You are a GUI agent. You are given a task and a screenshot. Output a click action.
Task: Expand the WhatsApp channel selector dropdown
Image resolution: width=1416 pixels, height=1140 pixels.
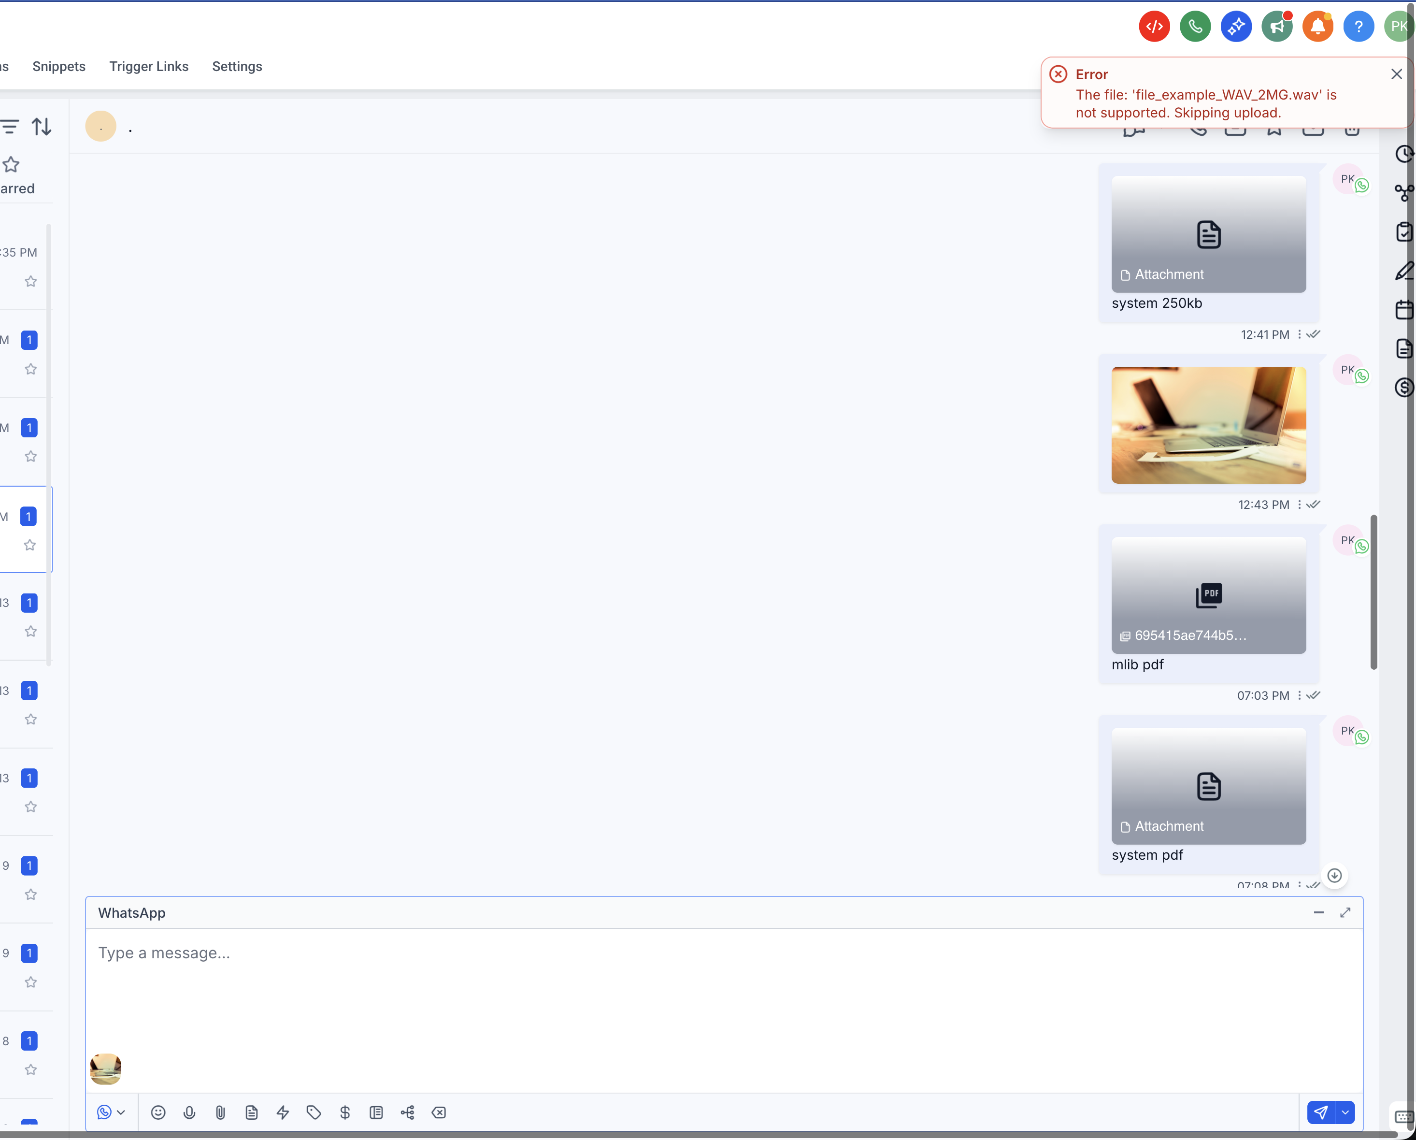click(111, 1112)
